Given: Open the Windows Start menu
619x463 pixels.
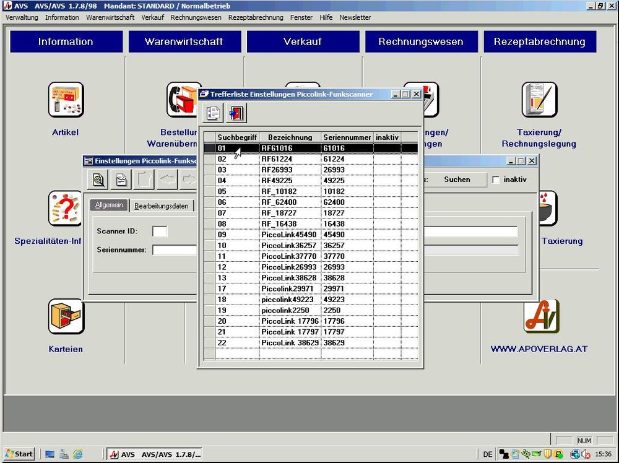Looking at the screenshot, I should 19,454.
